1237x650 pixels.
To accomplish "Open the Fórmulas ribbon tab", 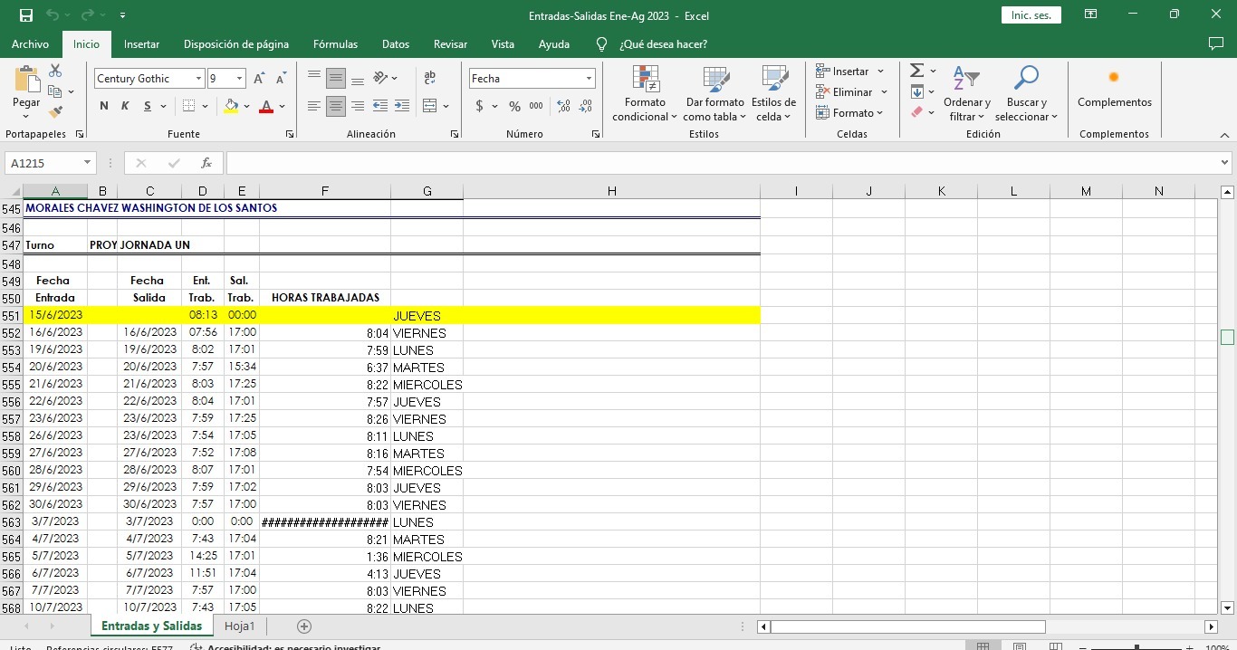I will tap(335, 44).
